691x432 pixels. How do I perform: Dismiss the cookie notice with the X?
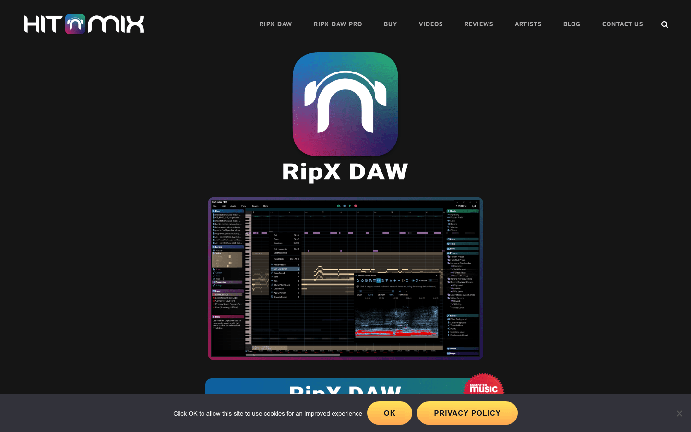(679, 413)
